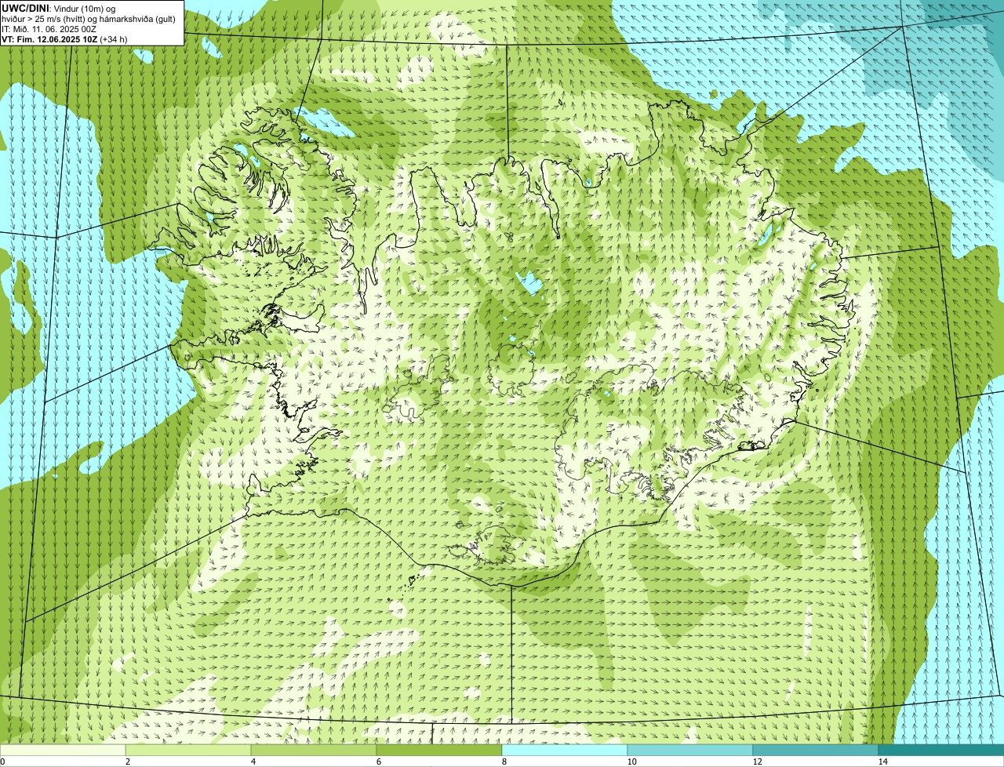This screenshot has width=1004, height=767.
Task: Click the darkest teal swatch above 14 m/s
Action: click(x=941, y=750)
